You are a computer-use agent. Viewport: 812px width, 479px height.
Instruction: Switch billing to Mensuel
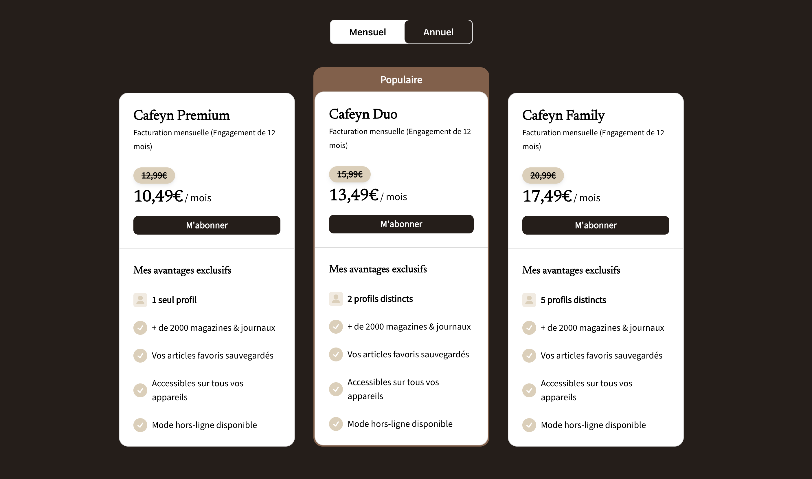click(x=367, y=32)
